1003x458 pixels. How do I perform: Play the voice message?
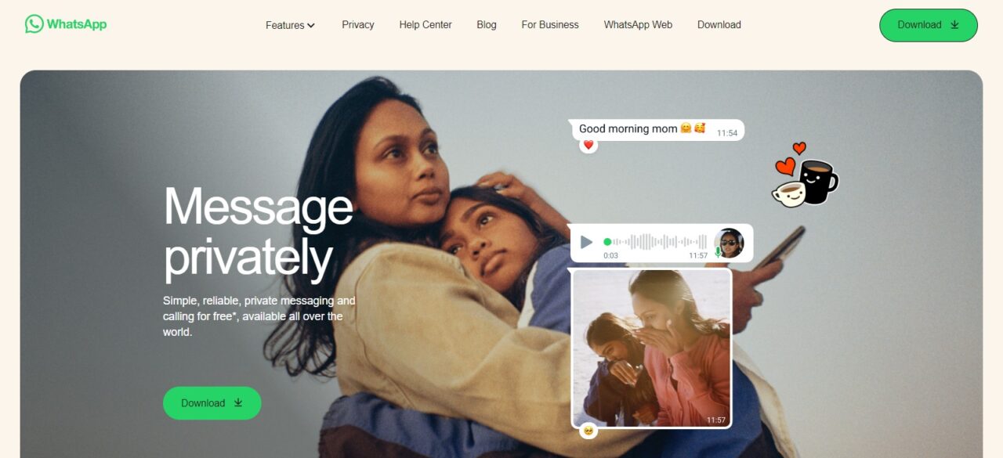click(x=586, y=242)
